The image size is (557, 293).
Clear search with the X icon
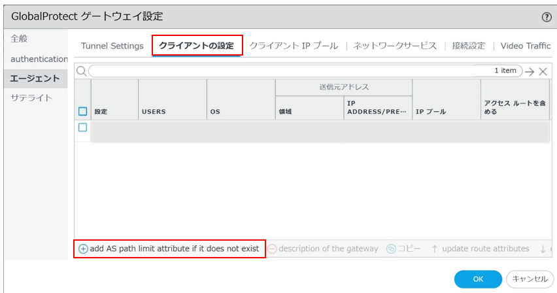[x=543, y=71]
